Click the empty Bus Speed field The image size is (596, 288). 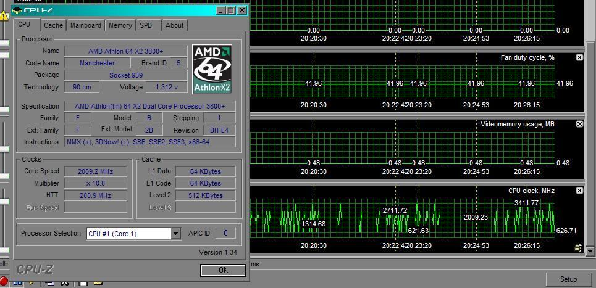95,208
